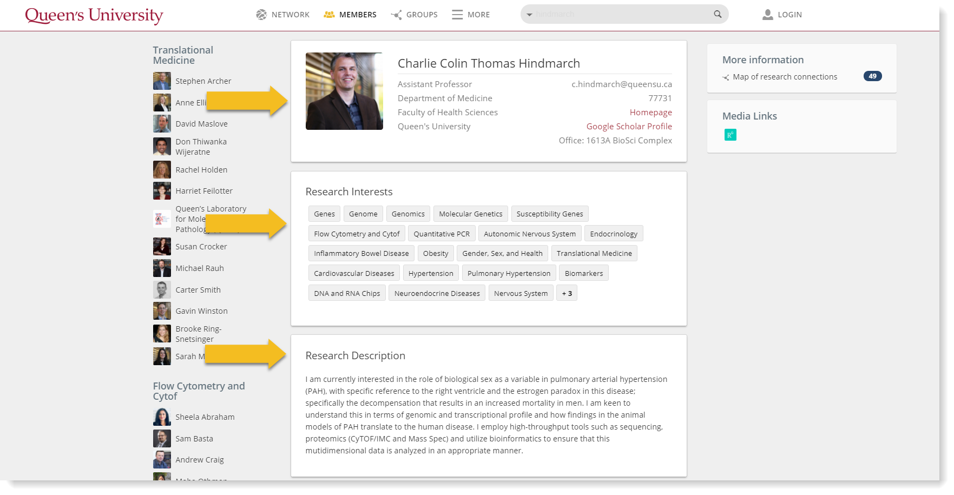
Task: Click the Groups share icon
Action: coord(396,15)
